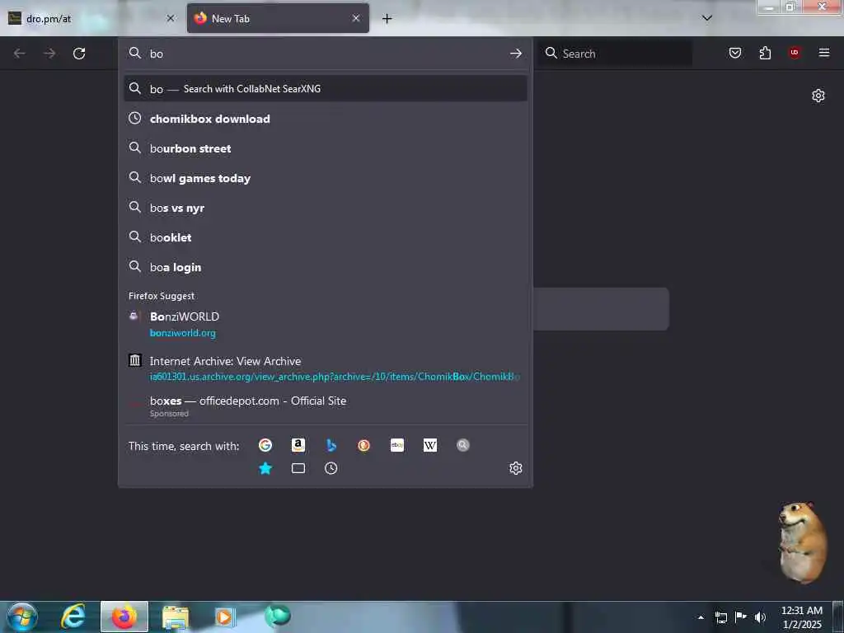Screen dimensions: 844x633
Task: Open the Windows Start menu
Action: tap(21, 617)
